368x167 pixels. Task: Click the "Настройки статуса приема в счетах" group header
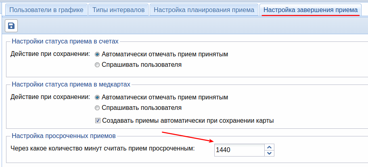65,41
